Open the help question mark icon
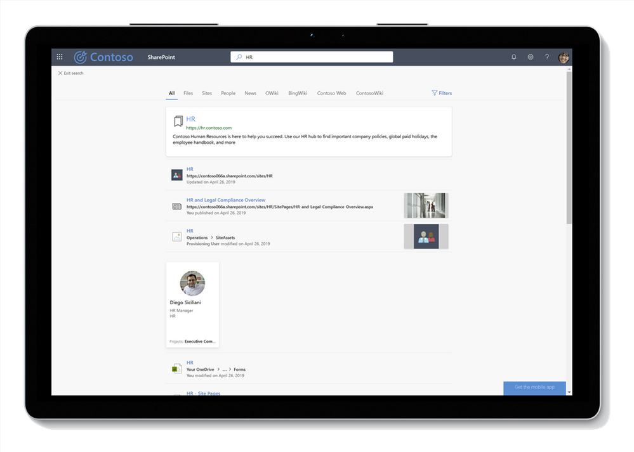Viewport: 634px width, 452px height. (546, 57)
